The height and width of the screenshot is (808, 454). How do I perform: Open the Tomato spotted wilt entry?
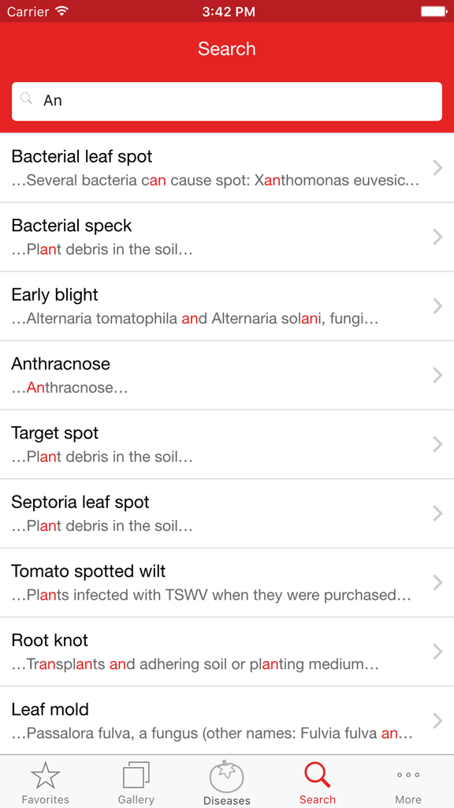pyautogui.click(x=227, y=582)
